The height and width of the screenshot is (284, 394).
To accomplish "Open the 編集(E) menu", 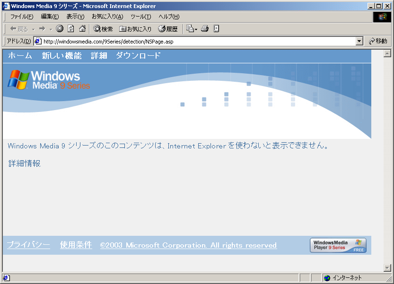I will point(50,17).
